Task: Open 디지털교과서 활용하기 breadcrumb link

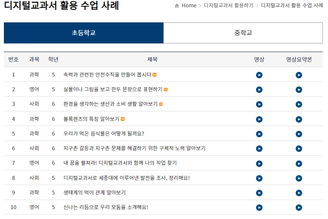Action: click(228, 6)
